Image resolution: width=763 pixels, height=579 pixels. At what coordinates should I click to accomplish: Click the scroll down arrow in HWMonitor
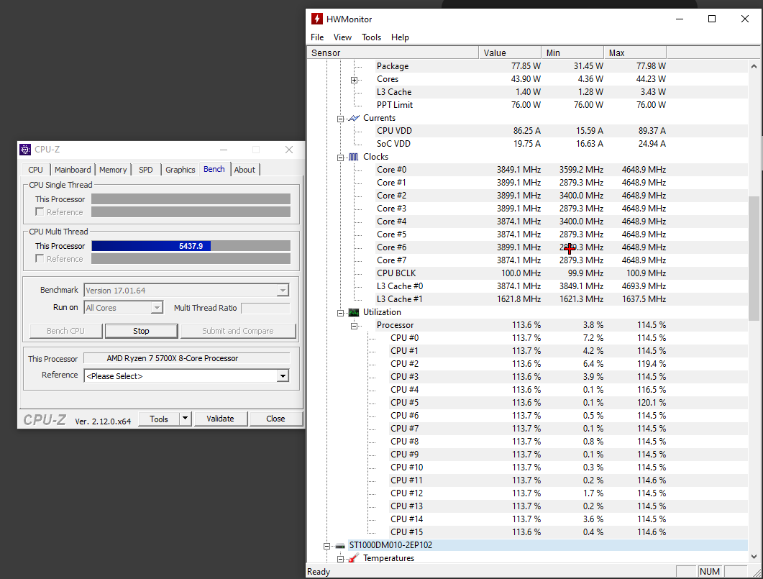(x=754, y=557)
